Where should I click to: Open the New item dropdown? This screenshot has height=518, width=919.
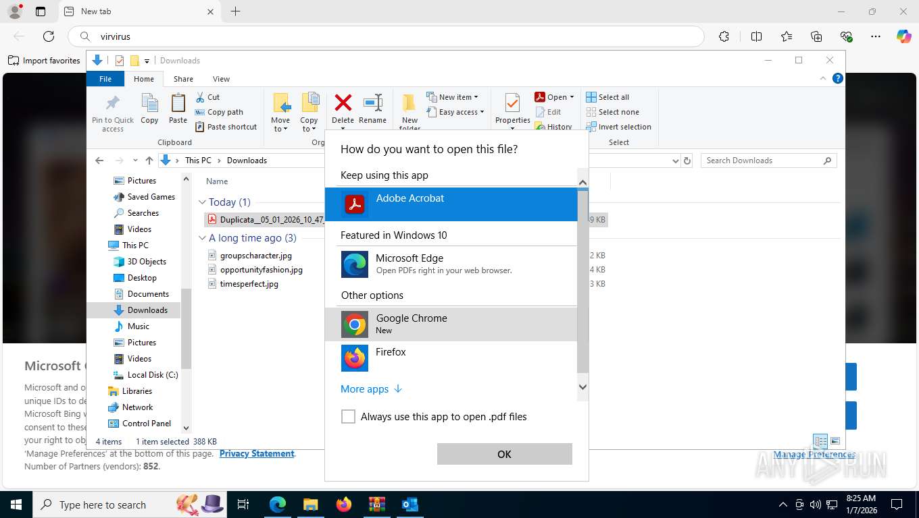click(453, 97)
